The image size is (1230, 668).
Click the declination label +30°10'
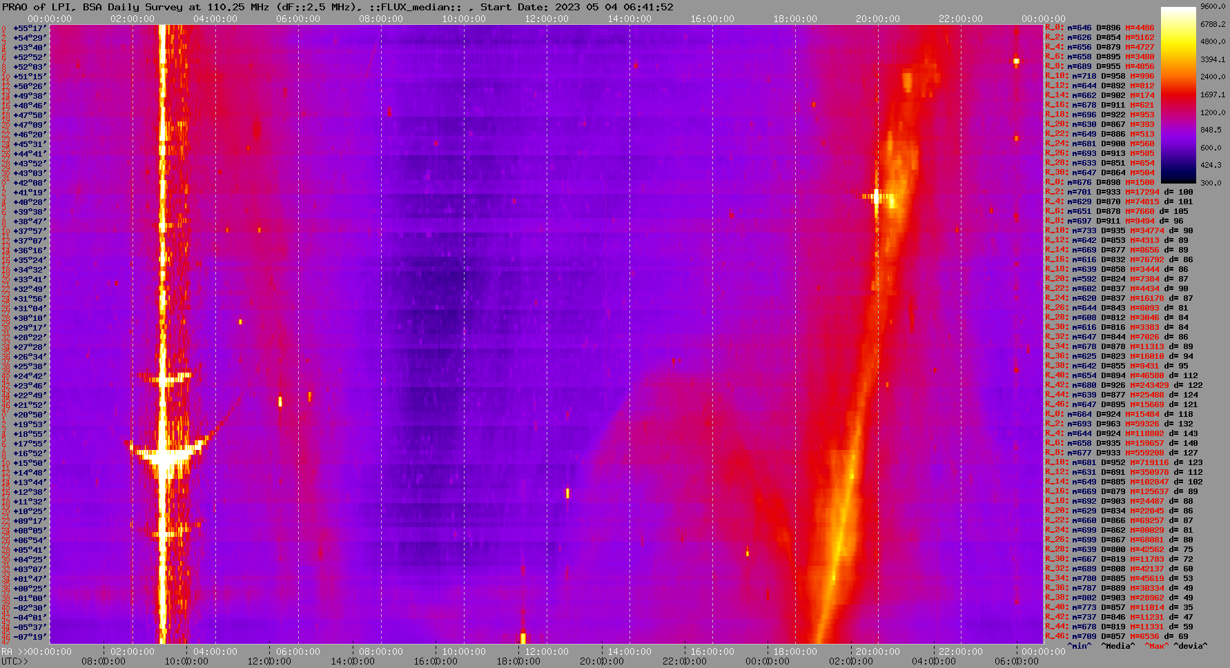pyautogui.click(x=30, y=318)
